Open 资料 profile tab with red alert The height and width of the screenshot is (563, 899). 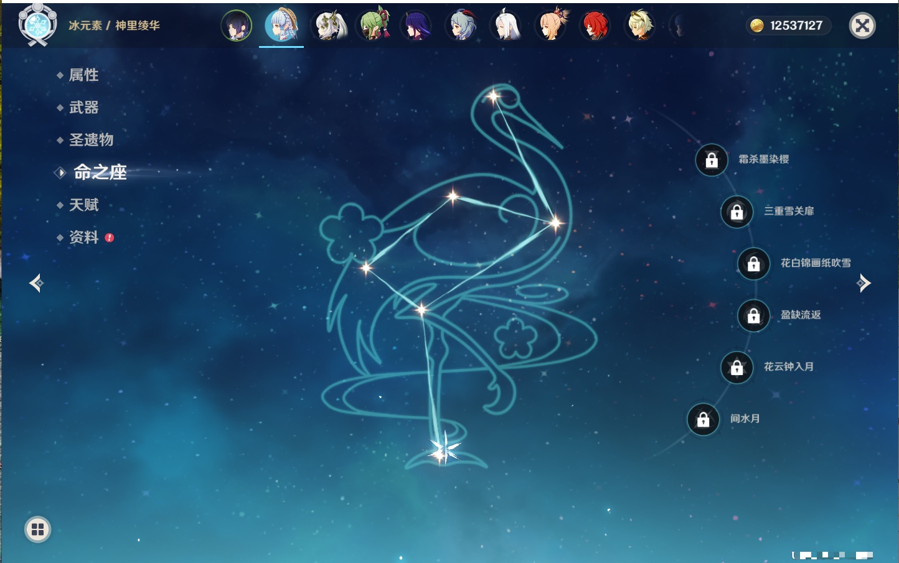pos(83,237)
